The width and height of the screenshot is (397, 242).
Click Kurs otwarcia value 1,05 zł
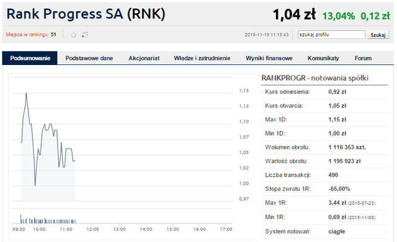click(x=337, y=106)
